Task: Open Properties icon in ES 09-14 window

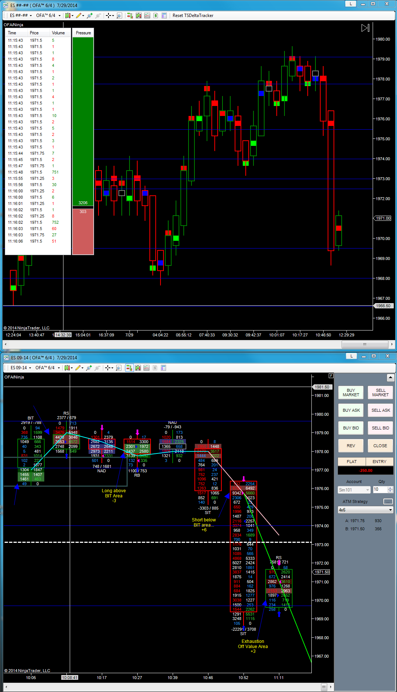Action: click(163, 368)
